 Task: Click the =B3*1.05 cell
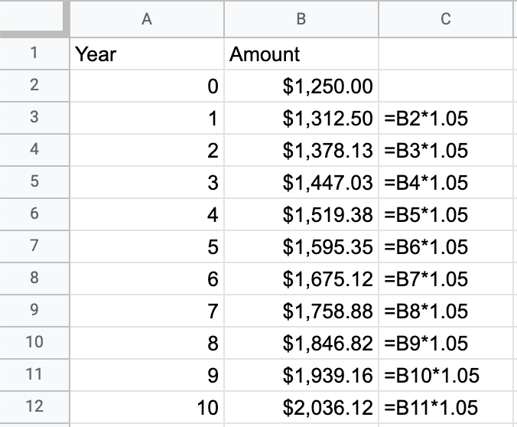click(x=446, y=150)
